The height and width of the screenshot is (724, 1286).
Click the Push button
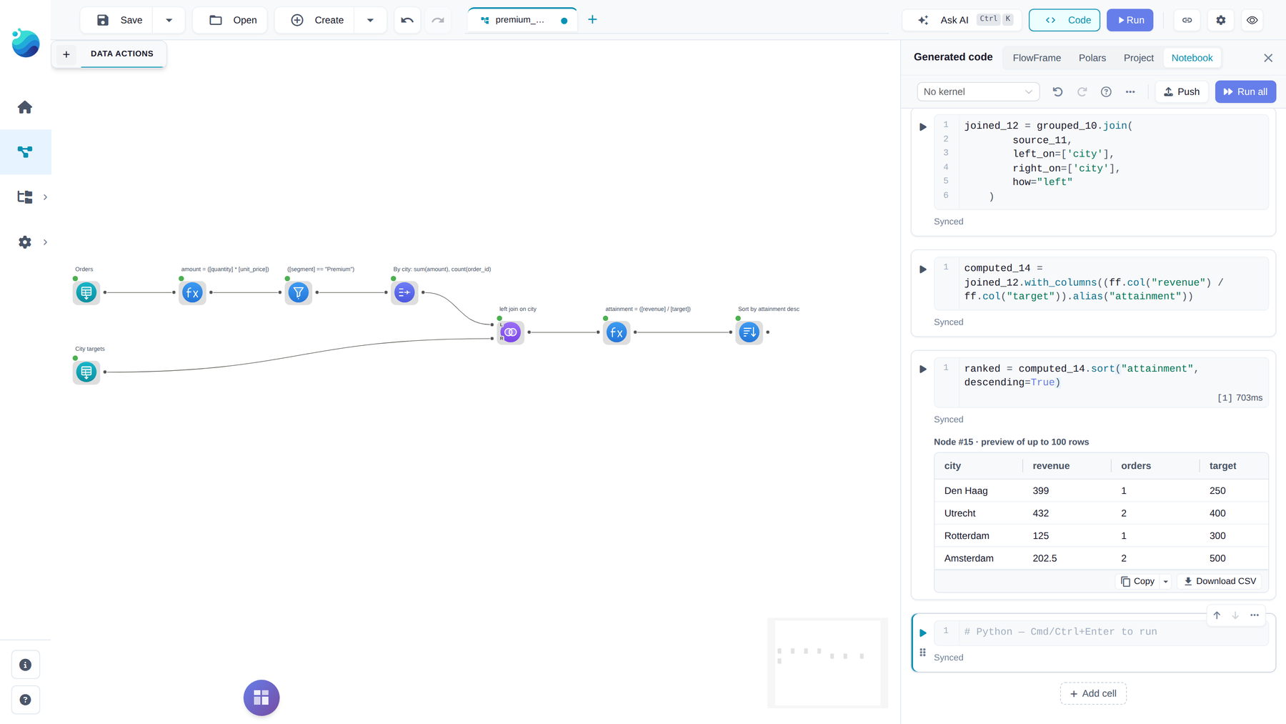pos(1182,91)
